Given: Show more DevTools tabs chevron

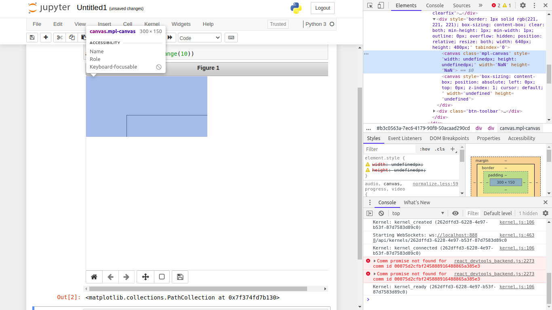Looking at the screenshot, I should [480, 5].
